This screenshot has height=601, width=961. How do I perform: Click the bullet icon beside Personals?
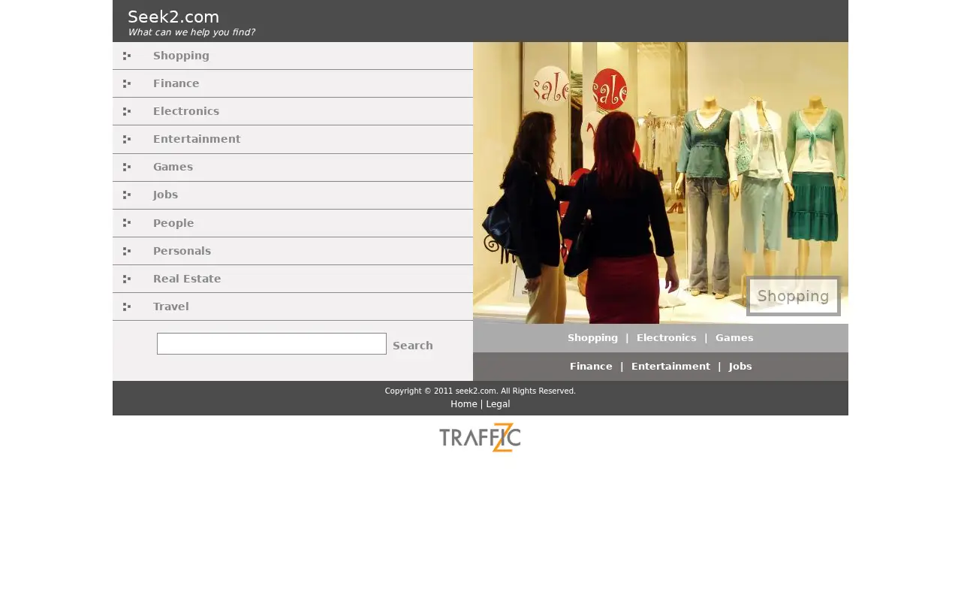[127, 251]
